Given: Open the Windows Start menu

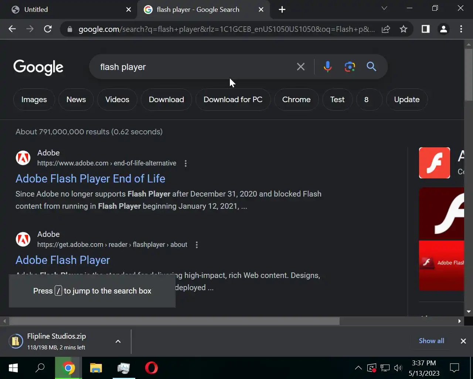Looking at the screenshot, I should point(13,368).
